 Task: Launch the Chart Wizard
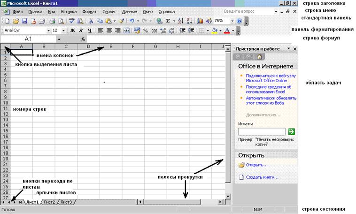(x=200, y=21)
